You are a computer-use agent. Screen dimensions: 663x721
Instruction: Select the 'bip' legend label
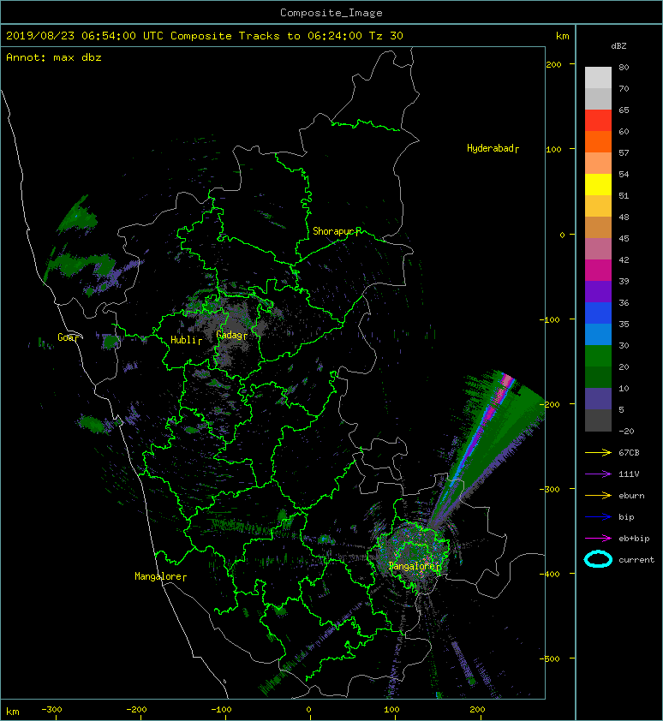(626, 517)
